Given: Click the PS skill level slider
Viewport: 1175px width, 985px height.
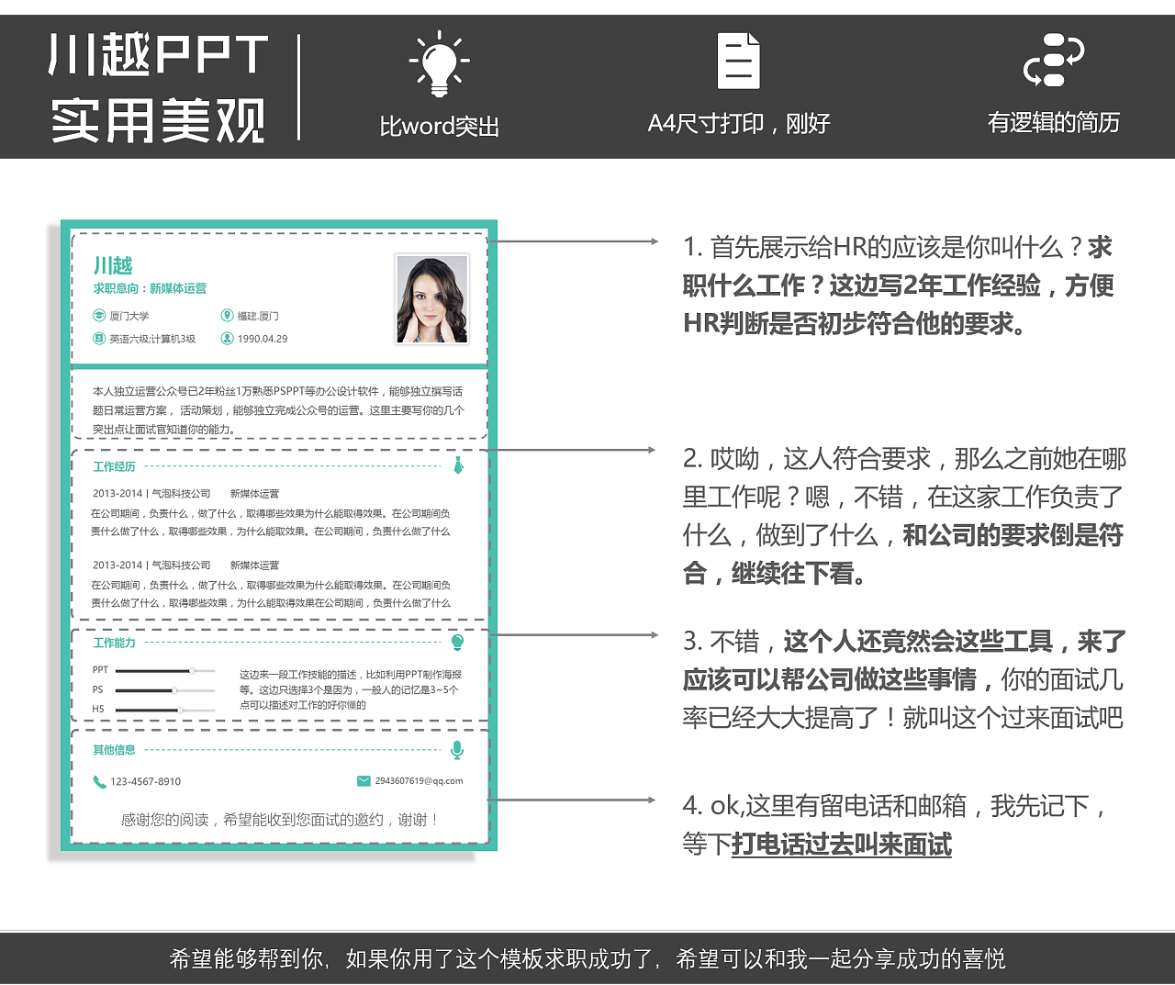Looking at the screenshot, I should click(165, 689).
